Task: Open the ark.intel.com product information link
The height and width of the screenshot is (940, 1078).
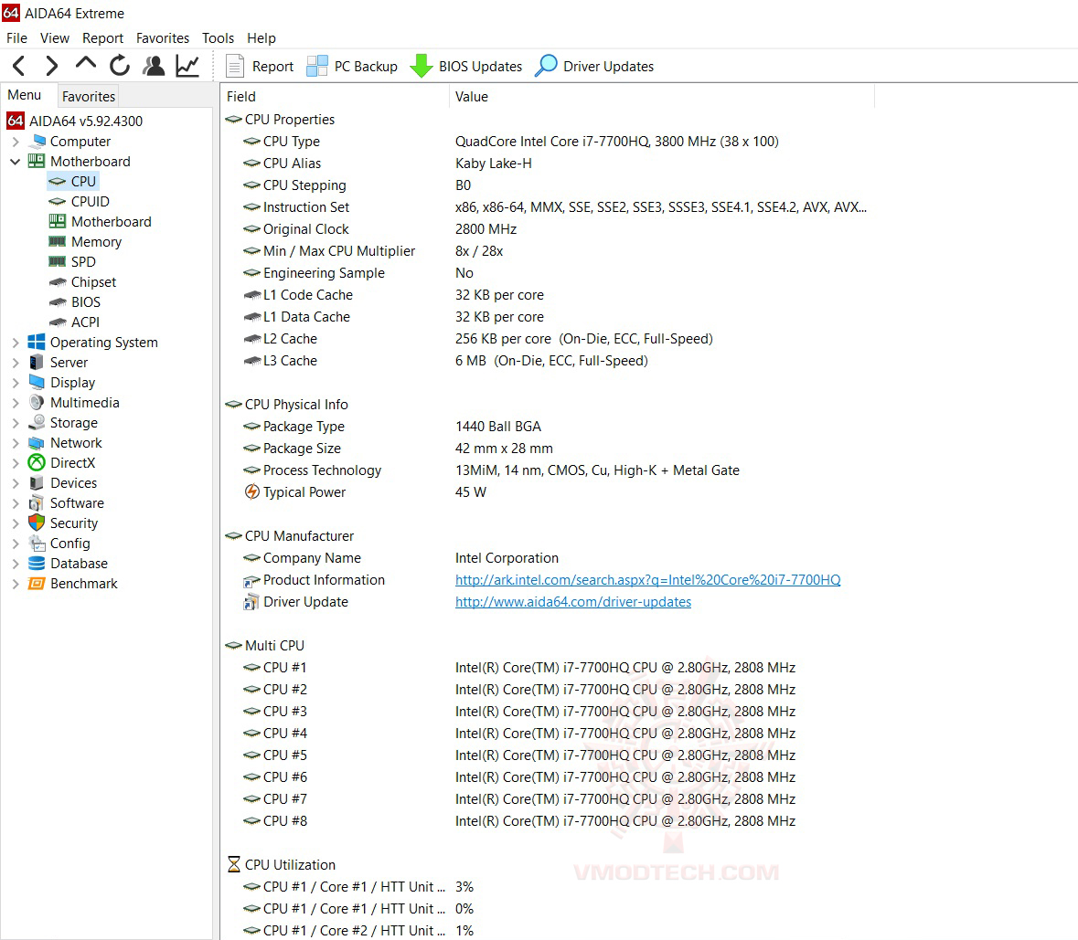Action: coord(647,580)
